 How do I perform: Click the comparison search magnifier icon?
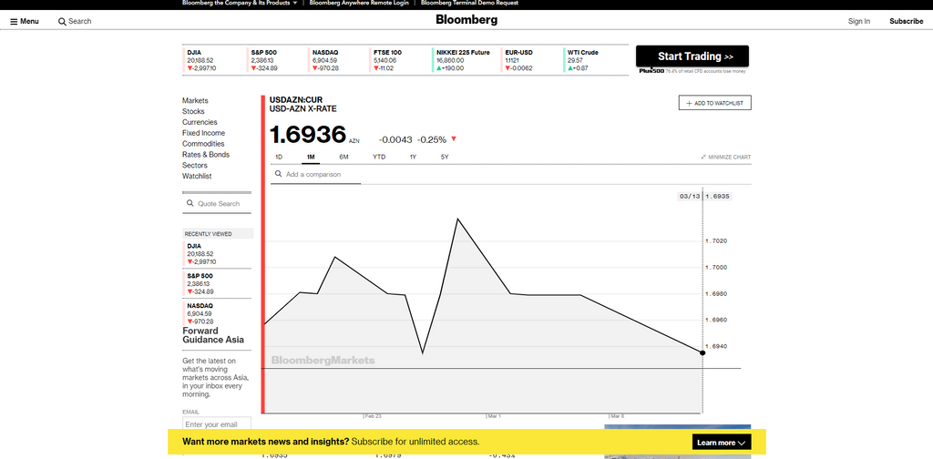pos(278,174)
